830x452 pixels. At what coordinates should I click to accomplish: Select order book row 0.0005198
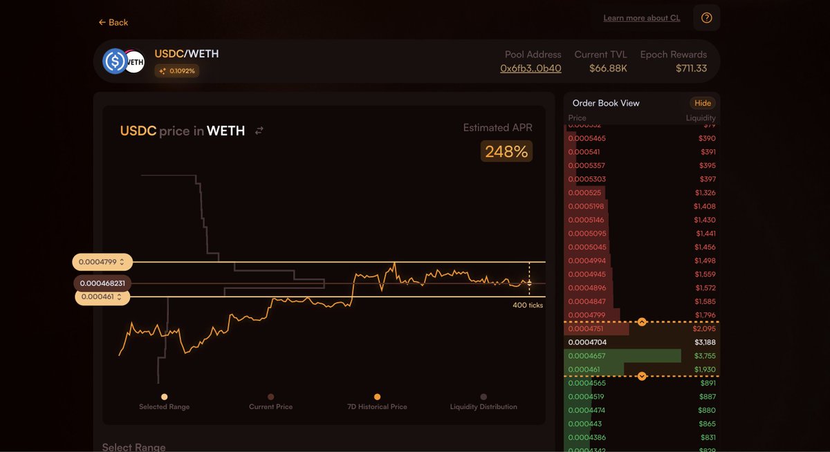point(642,206)
